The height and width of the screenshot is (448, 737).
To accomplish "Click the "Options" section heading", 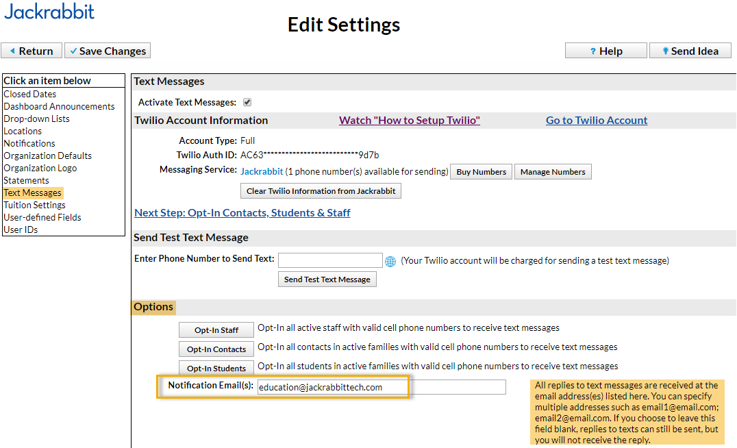I will tap(153, 307).
